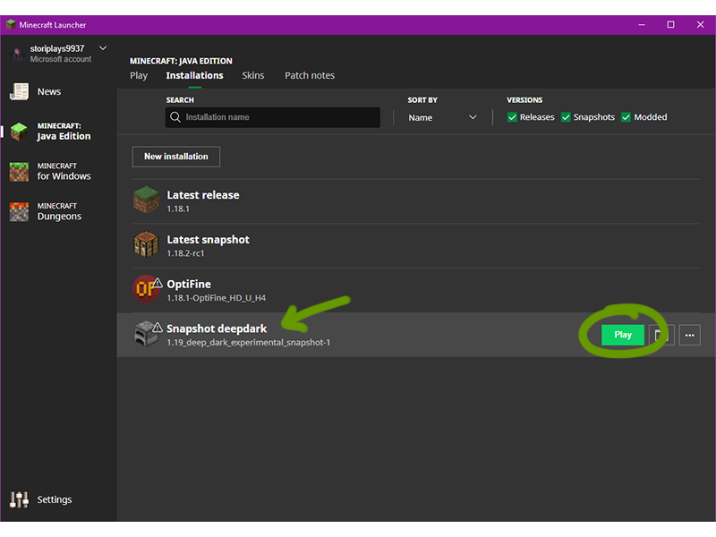
Task: Click the 1.18.2-rc1 version text
Action: (x=185, y=253)
